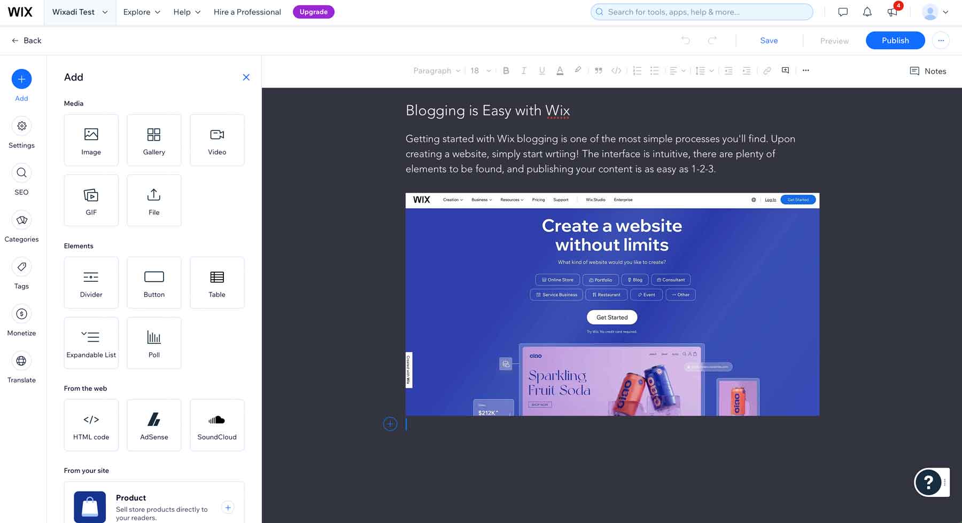Insert an Image element into the post

coord(91,140)
